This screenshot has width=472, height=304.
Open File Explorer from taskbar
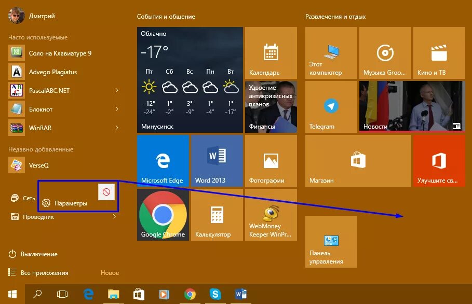pyautogui.click(x=114, y=294)
